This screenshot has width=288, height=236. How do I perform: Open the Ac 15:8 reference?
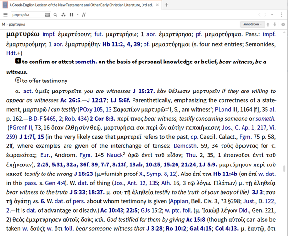(196, 219)
